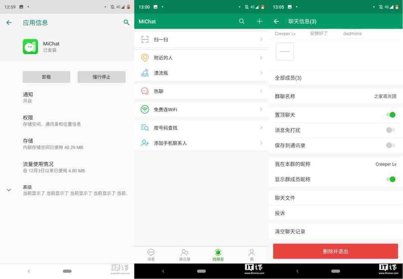Click the 卸载 button

46,77
